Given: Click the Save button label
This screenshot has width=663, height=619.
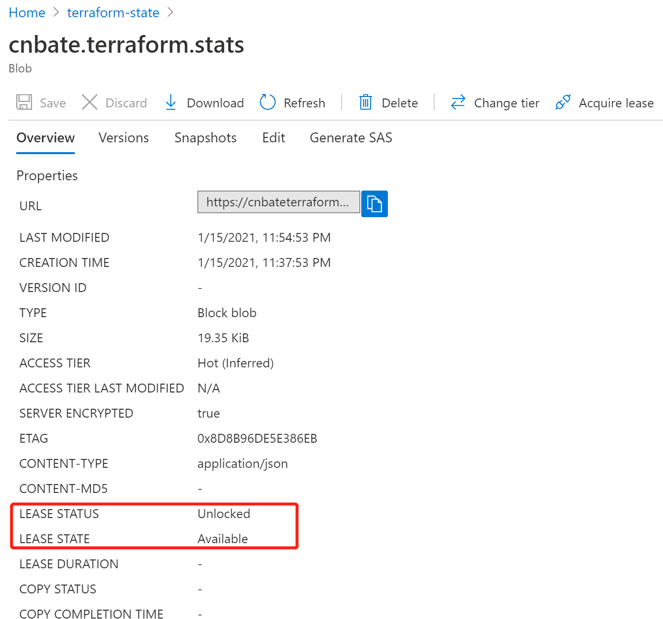Looking at the screenshot, I should (x=53, y=103).
